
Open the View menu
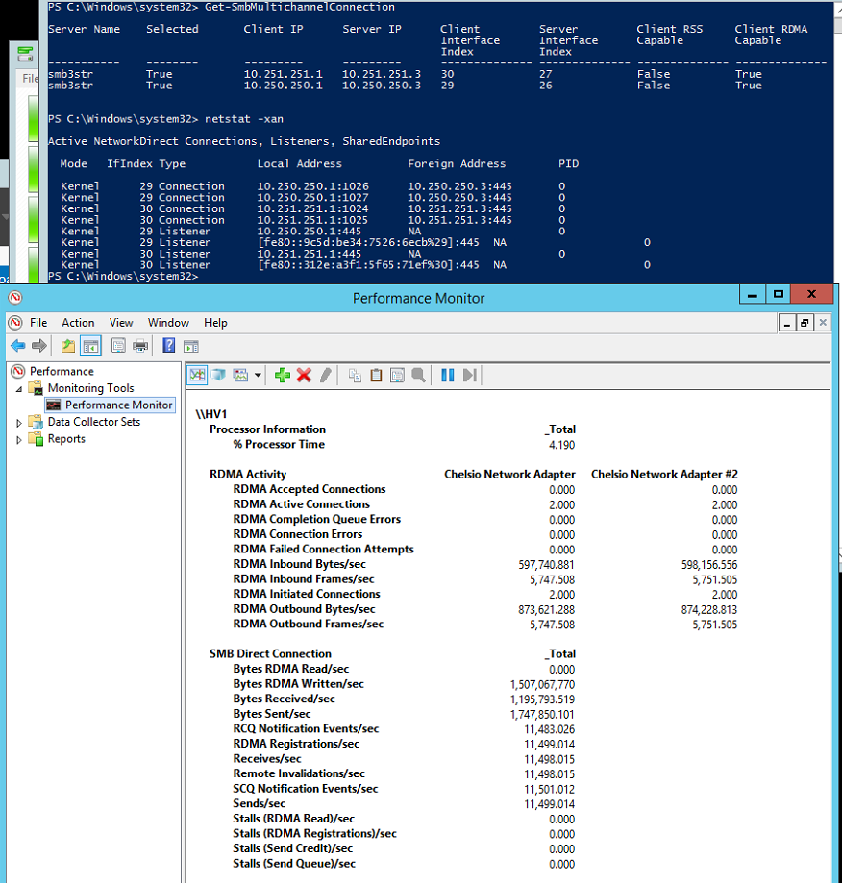(121, 323)
